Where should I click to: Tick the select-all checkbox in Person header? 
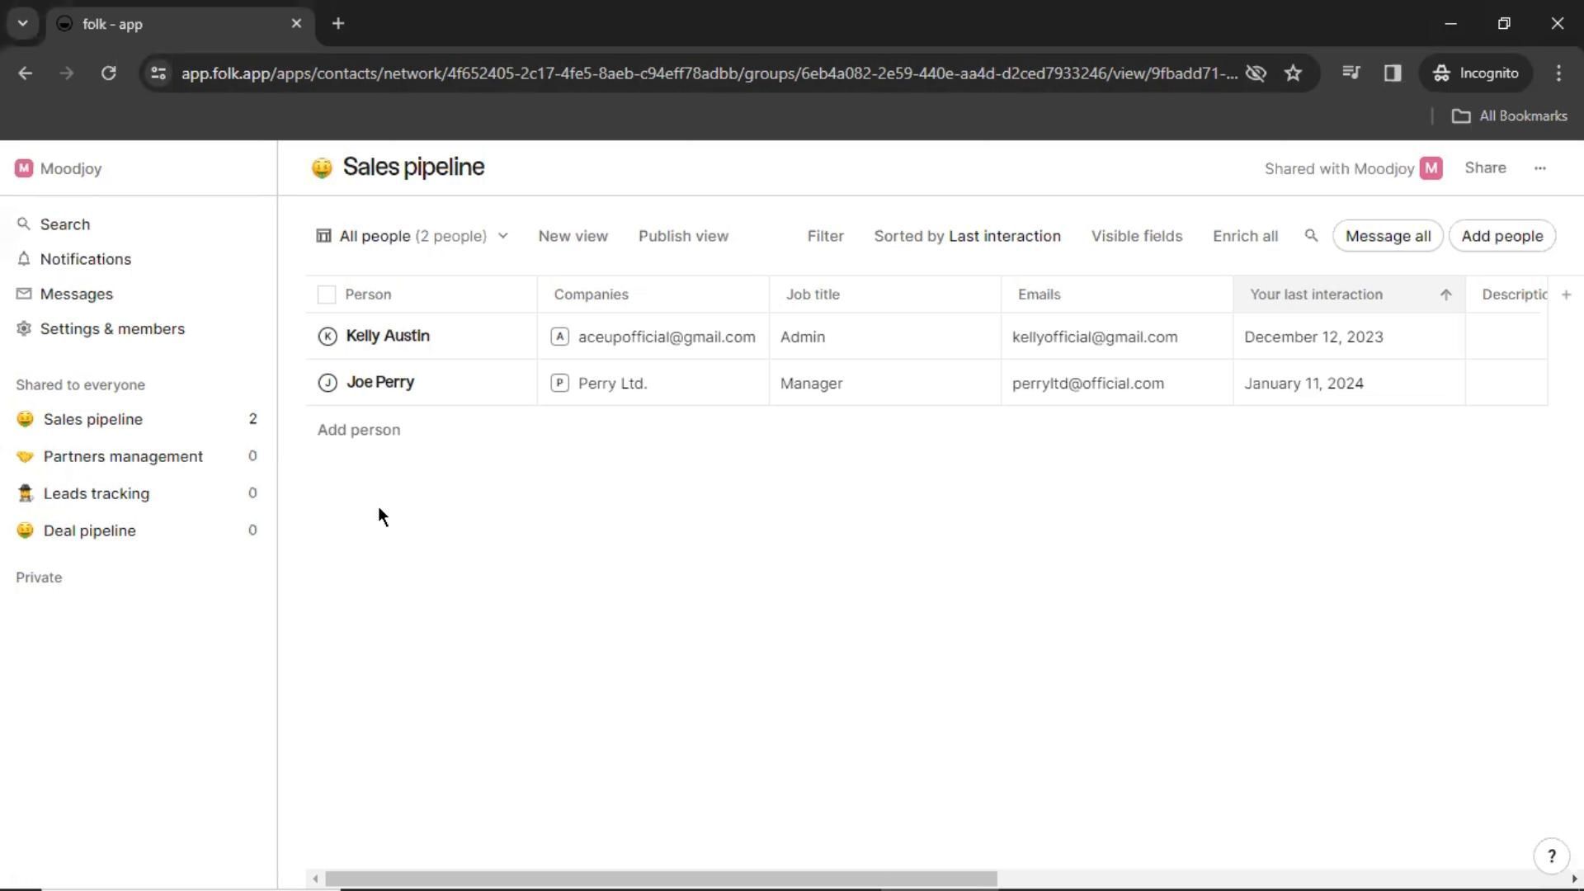coord(327,295)
